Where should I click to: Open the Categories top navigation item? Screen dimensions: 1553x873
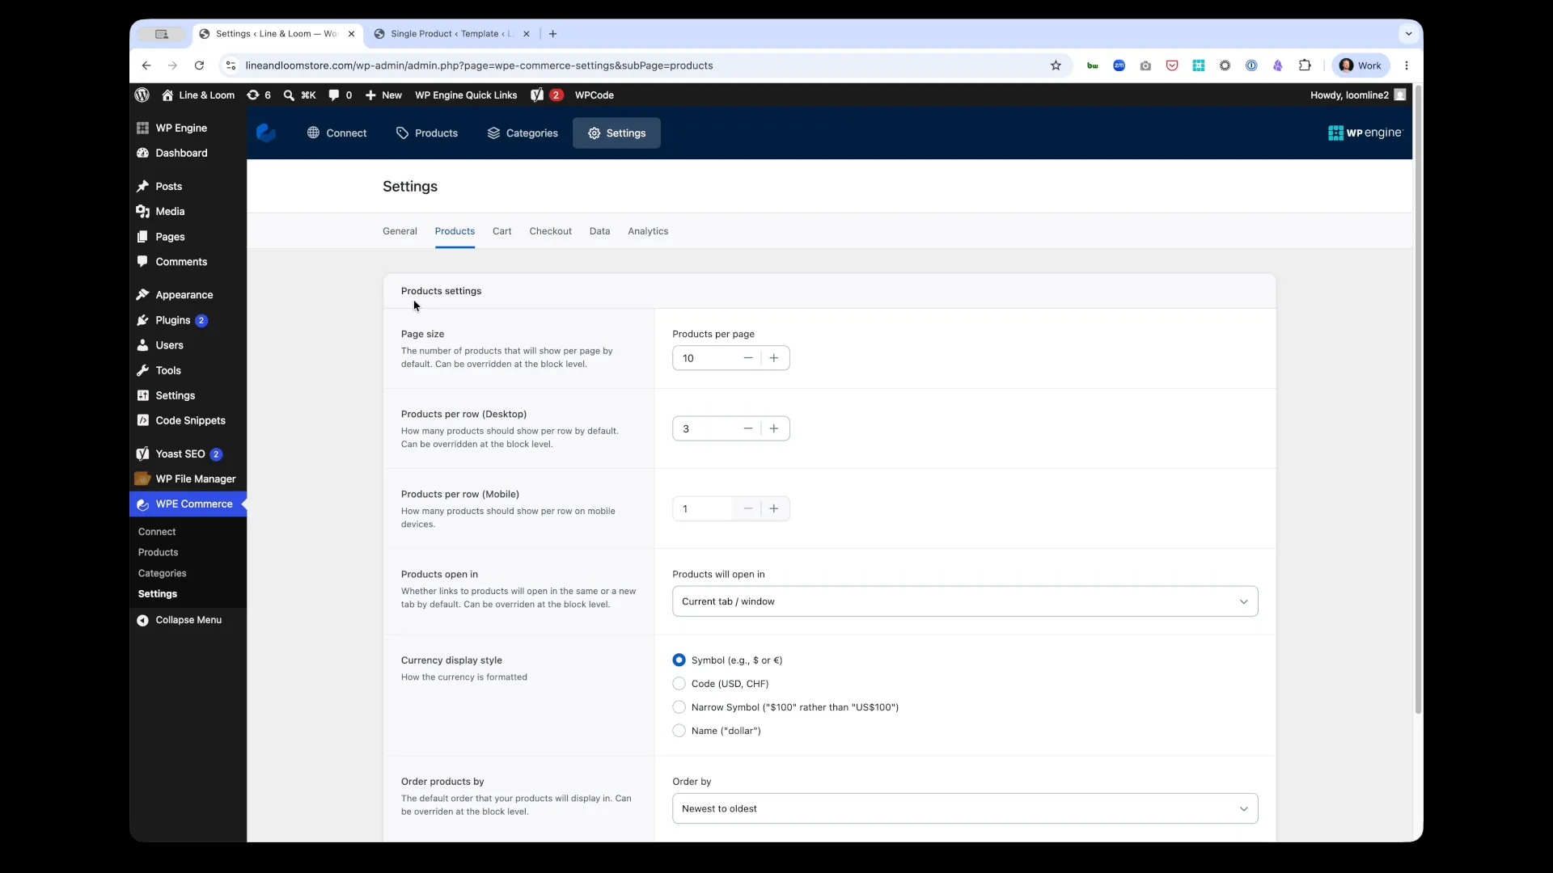coord(523,133)
